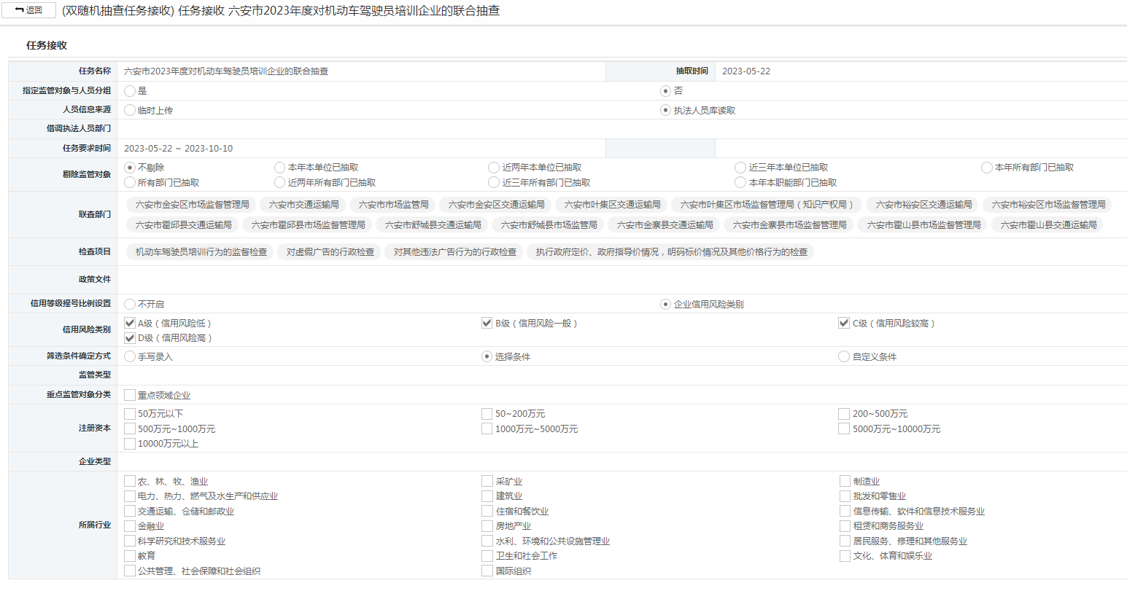Check the 制造业 industry checkbox
The height and width of the screenshot is (591, 1127).
click(845, 481)
